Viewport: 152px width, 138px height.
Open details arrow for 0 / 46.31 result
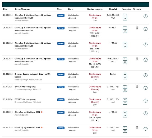pyautogui.click(x=145, y=29)
